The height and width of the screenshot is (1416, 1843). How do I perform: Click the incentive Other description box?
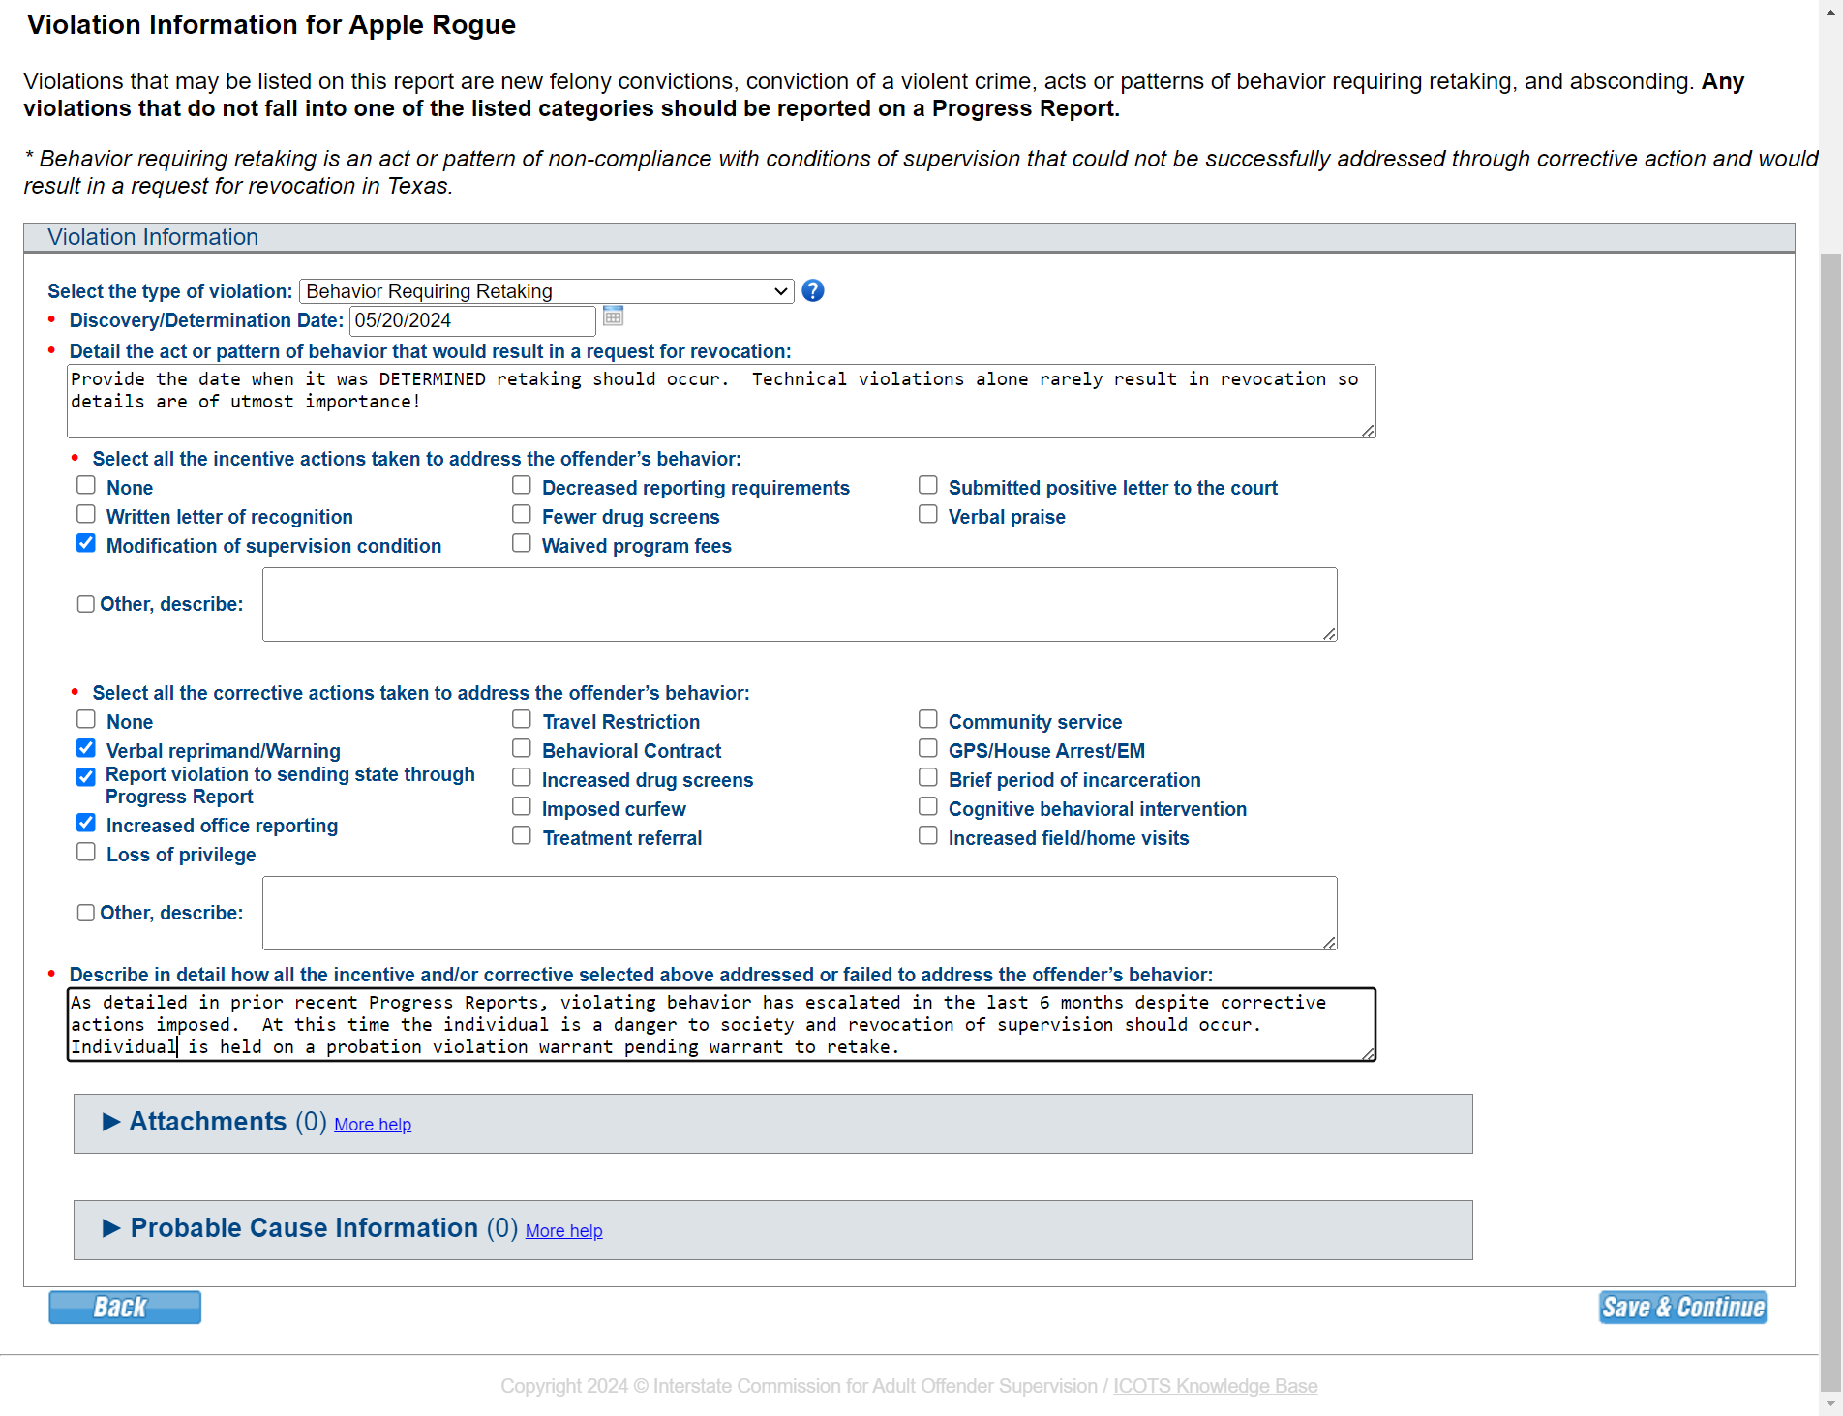[x=800, y=604]
